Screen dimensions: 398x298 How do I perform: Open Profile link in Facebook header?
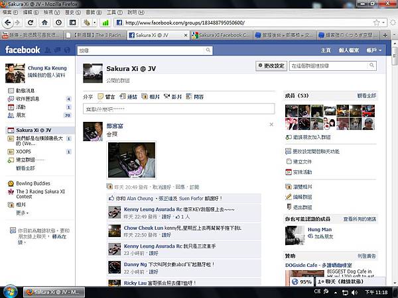click(348, 50)
